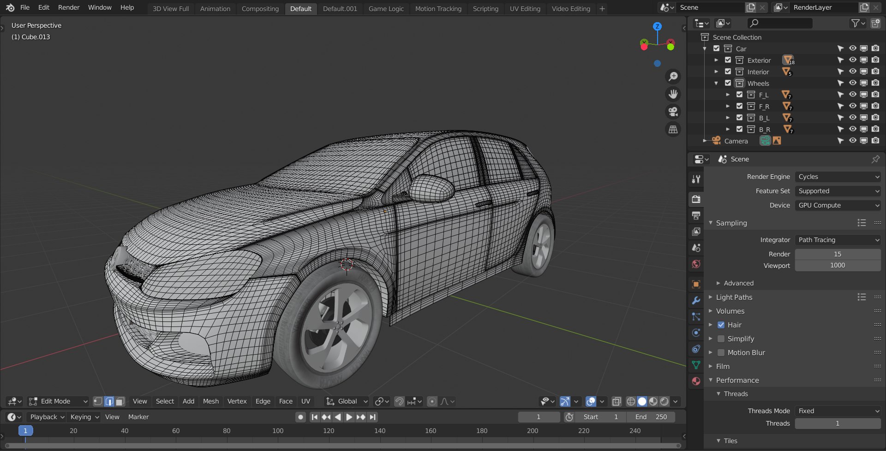Adjust the Render samples field showing 15
This screenshot has height=451, width=886.
838,254
